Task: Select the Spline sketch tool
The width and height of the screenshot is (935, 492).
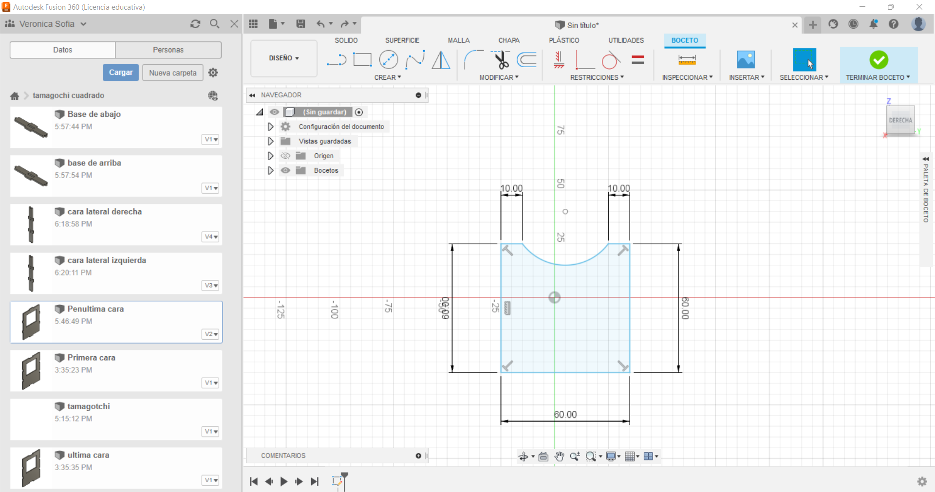Action: (x=415, y=60)
